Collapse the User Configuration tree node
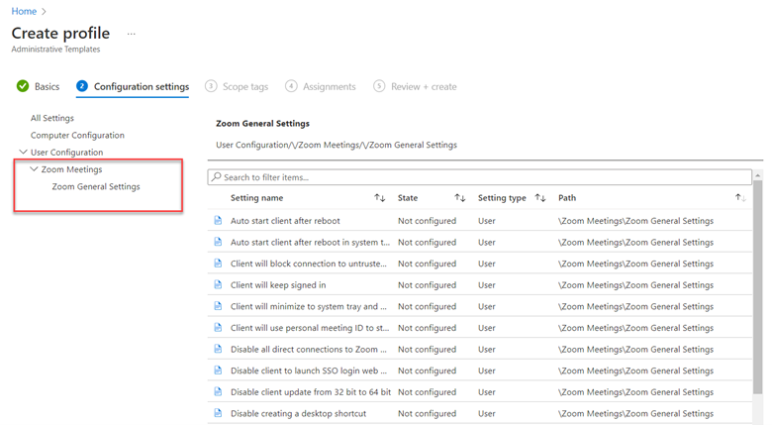 click(23, 152)
